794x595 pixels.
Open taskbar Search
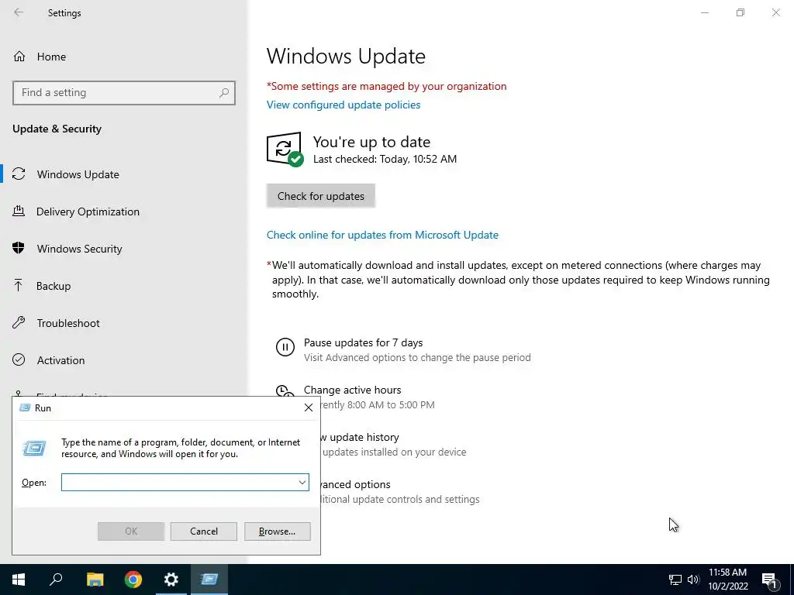pos(57,580)
